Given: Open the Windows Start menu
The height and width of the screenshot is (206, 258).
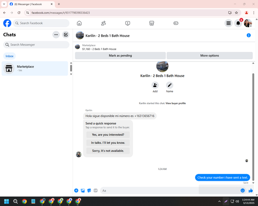Looking at the screenshot, I should point(7,201).
